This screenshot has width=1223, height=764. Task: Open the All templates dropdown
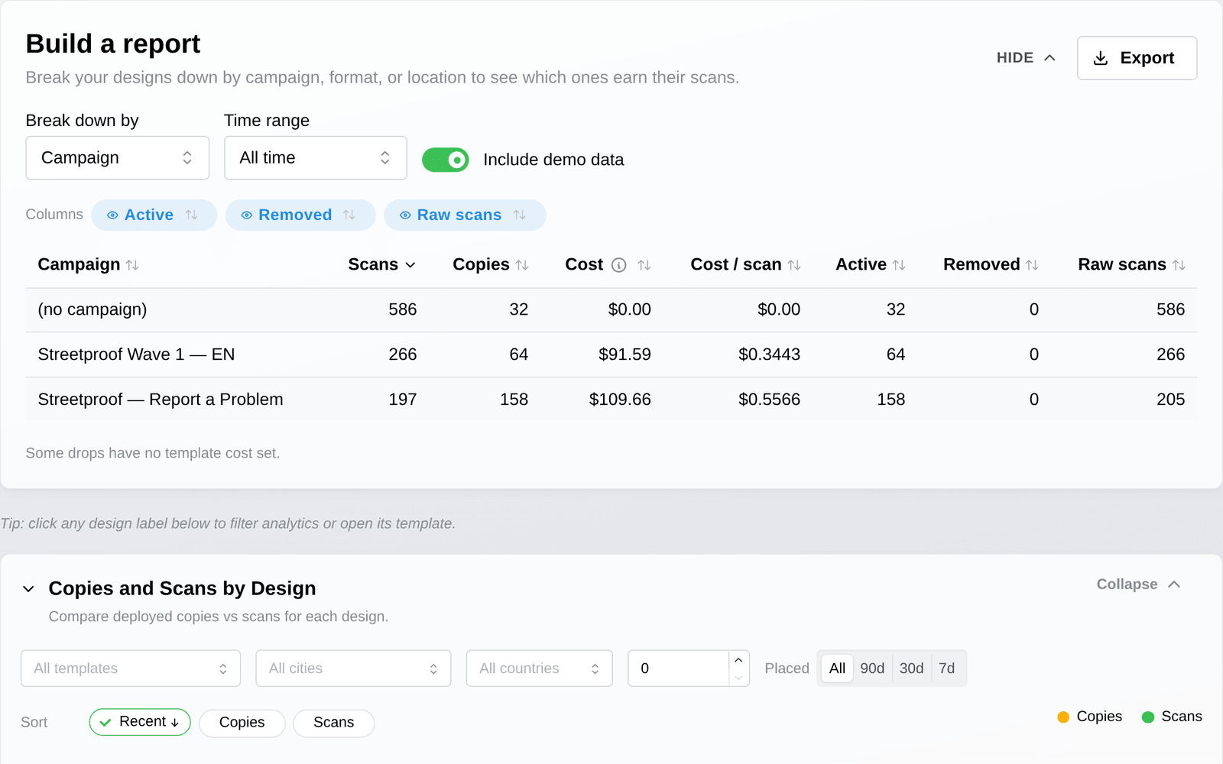click(x=131, y=668)
